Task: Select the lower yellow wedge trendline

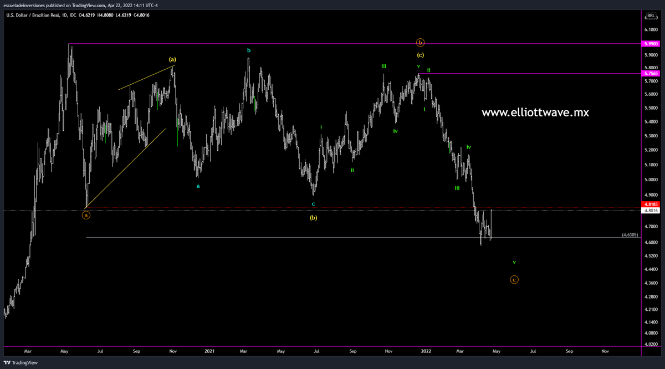Action: (126, 168)
